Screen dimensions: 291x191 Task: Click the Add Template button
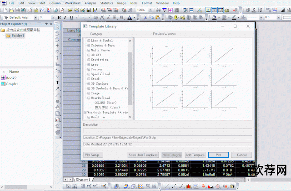[x=195, y=155]
